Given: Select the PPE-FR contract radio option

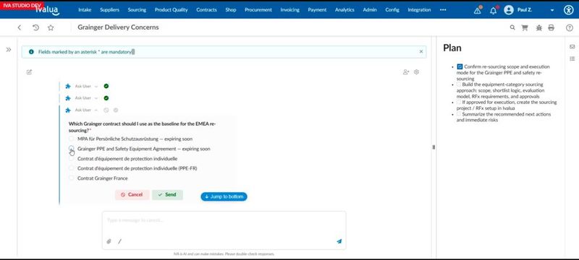Looking at the screenshot, I should [71, 168].
